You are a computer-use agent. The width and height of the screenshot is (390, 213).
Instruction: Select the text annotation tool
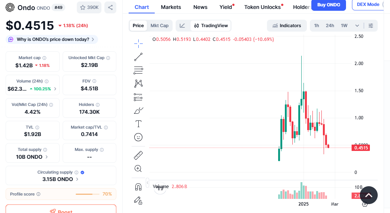click(x=138, y=124)
